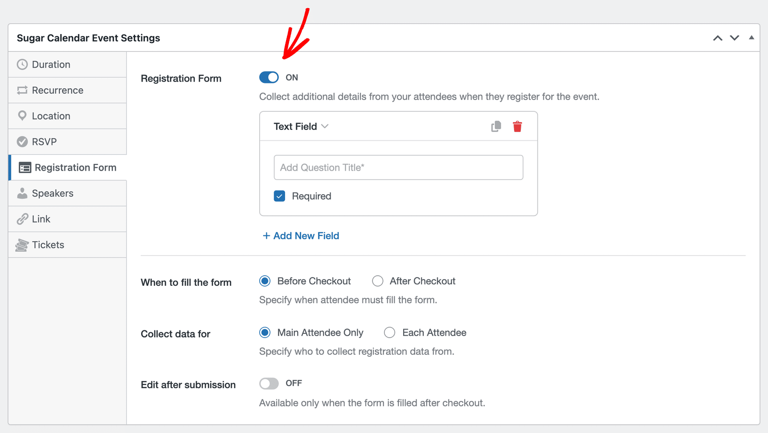This screenshot has width=768, height=433.
Task: Click the Edit after submission label
Action: pos(188,385)
